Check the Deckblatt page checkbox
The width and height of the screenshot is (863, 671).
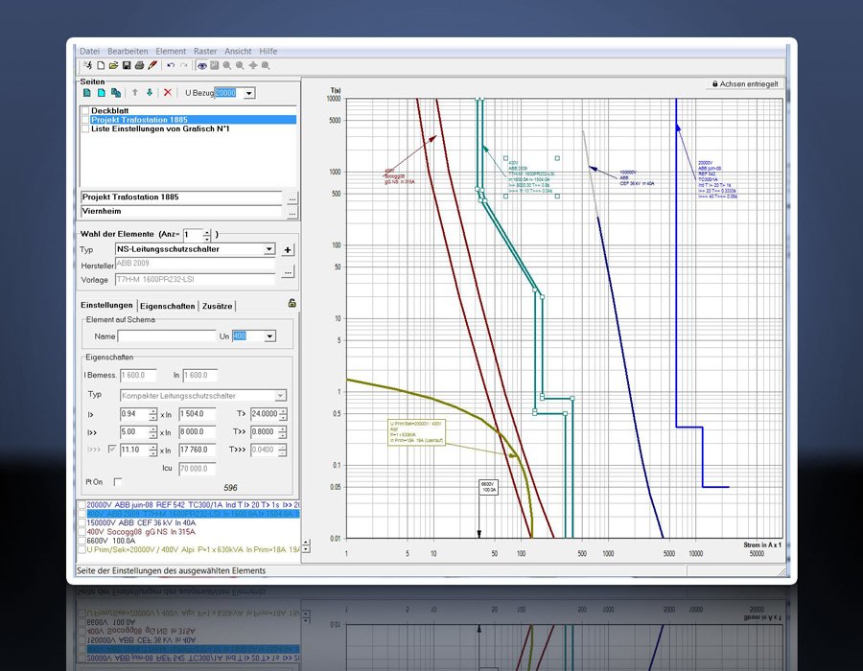(x=84, y=111)
